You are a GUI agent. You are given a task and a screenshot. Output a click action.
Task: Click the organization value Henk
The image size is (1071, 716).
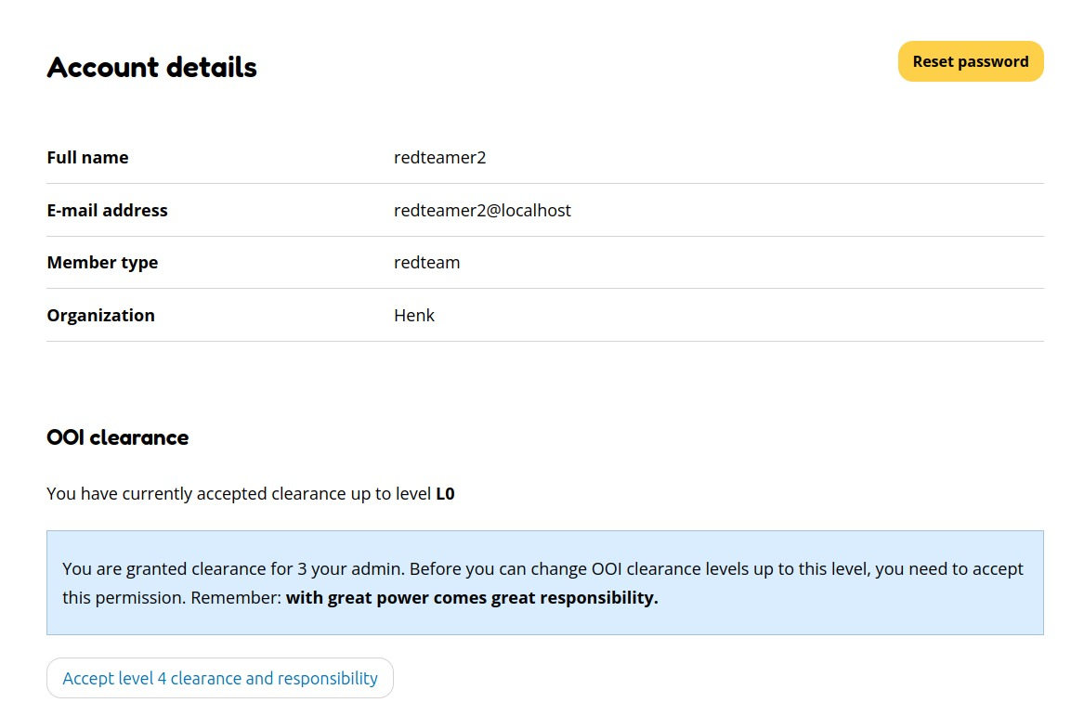(414, 315)
